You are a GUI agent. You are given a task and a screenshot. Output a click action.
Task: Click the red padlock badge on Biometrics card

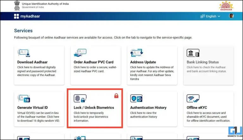tap(116, 96)
